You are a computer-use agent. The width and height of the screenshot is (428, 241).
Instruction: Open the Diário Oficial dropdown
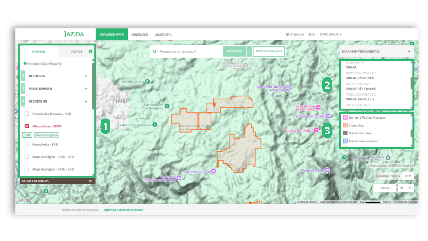coord(331,35)
